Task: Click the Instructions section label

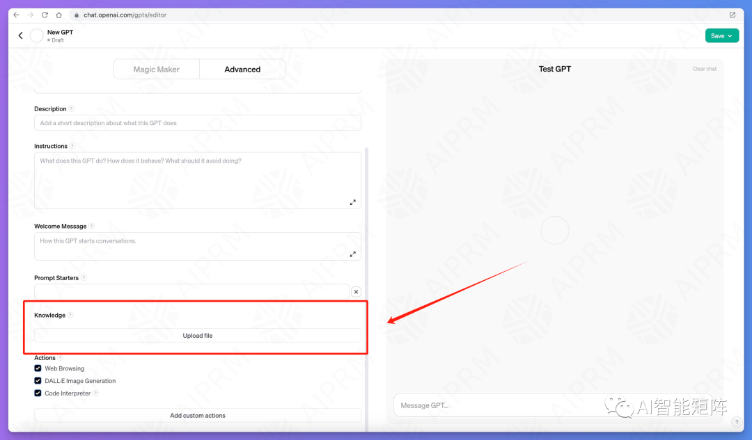Action: click(51, 146)
